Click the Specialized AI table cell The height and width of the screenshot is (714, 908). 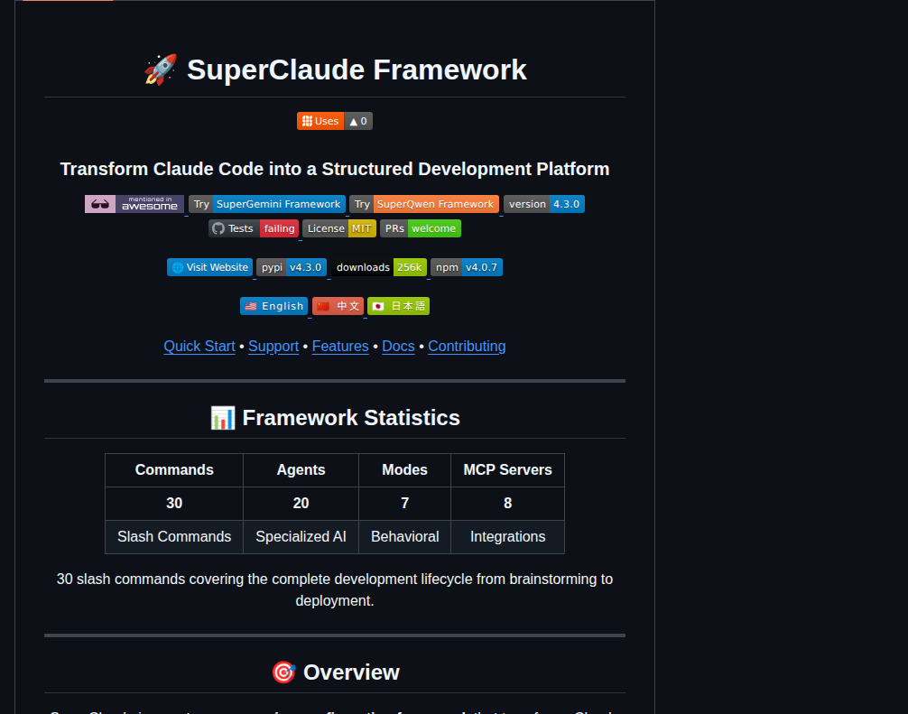point(301,537)
